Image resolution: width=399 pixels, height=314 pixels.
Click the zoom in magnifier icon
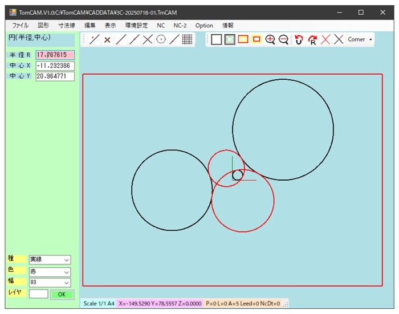[270, 39]
